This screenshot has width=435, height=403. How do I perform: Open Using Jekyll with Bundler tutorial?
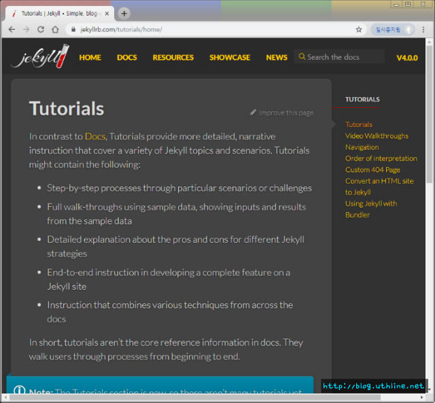coord(371,209)
